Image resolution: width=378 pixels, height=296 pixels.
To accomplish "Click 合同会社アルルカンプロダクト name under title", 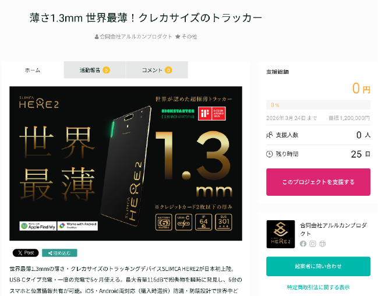I will (x=136, y=37).
